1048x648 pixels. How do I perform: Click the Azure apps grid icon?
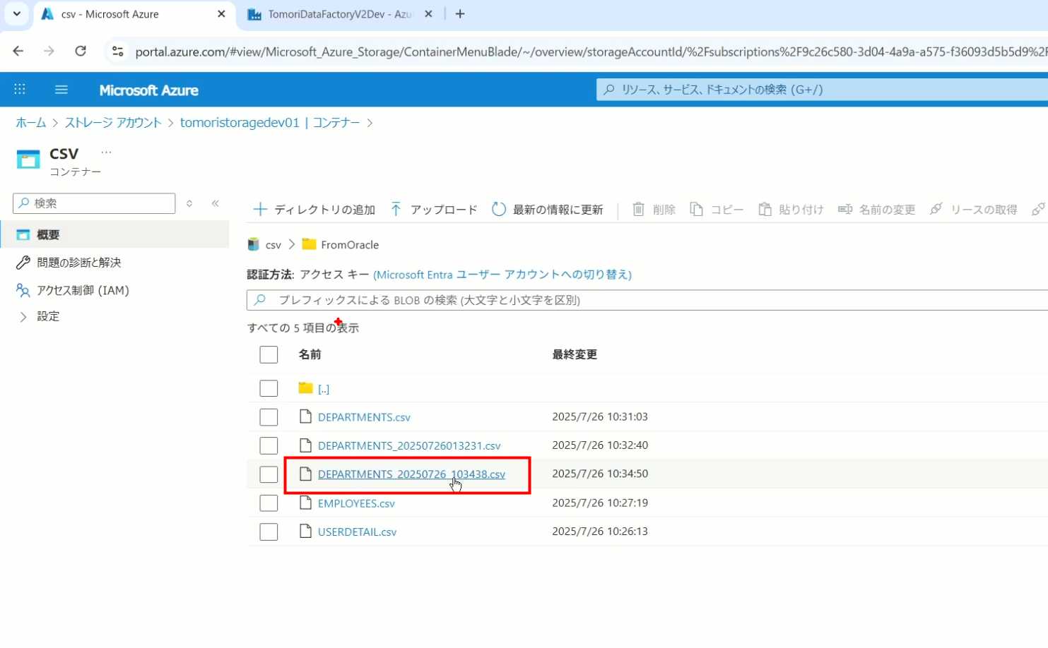(20, 90)
